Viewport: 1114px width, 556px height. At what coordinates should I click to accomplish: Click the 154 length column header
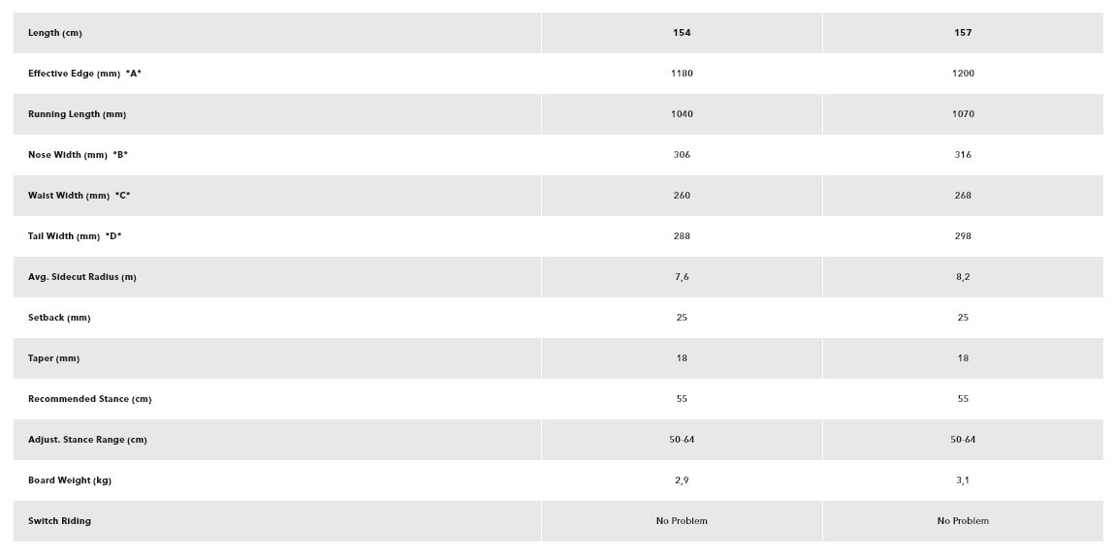point(682,33)
